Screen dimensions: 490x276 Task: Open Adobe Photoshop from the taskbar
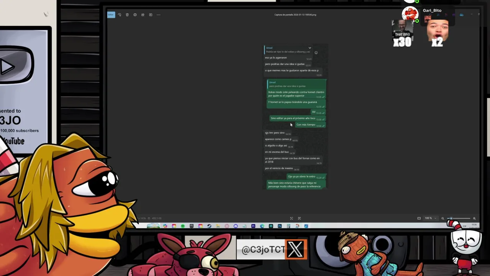[x=279, y=226]
